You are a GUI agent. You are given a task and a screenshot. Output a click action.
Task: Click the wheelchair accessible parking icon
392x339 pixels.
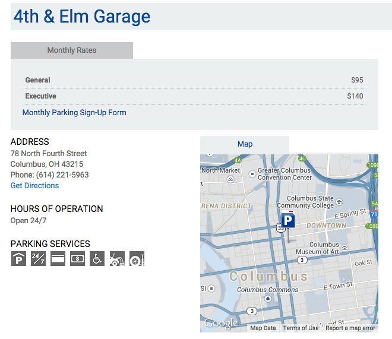tap(97, 259)
